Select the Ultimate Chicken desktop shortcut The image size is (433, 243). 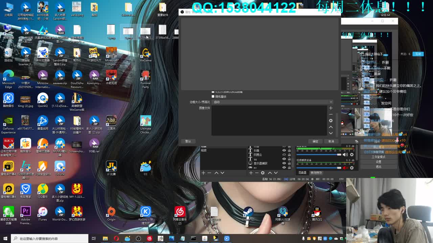coord(145,125)
